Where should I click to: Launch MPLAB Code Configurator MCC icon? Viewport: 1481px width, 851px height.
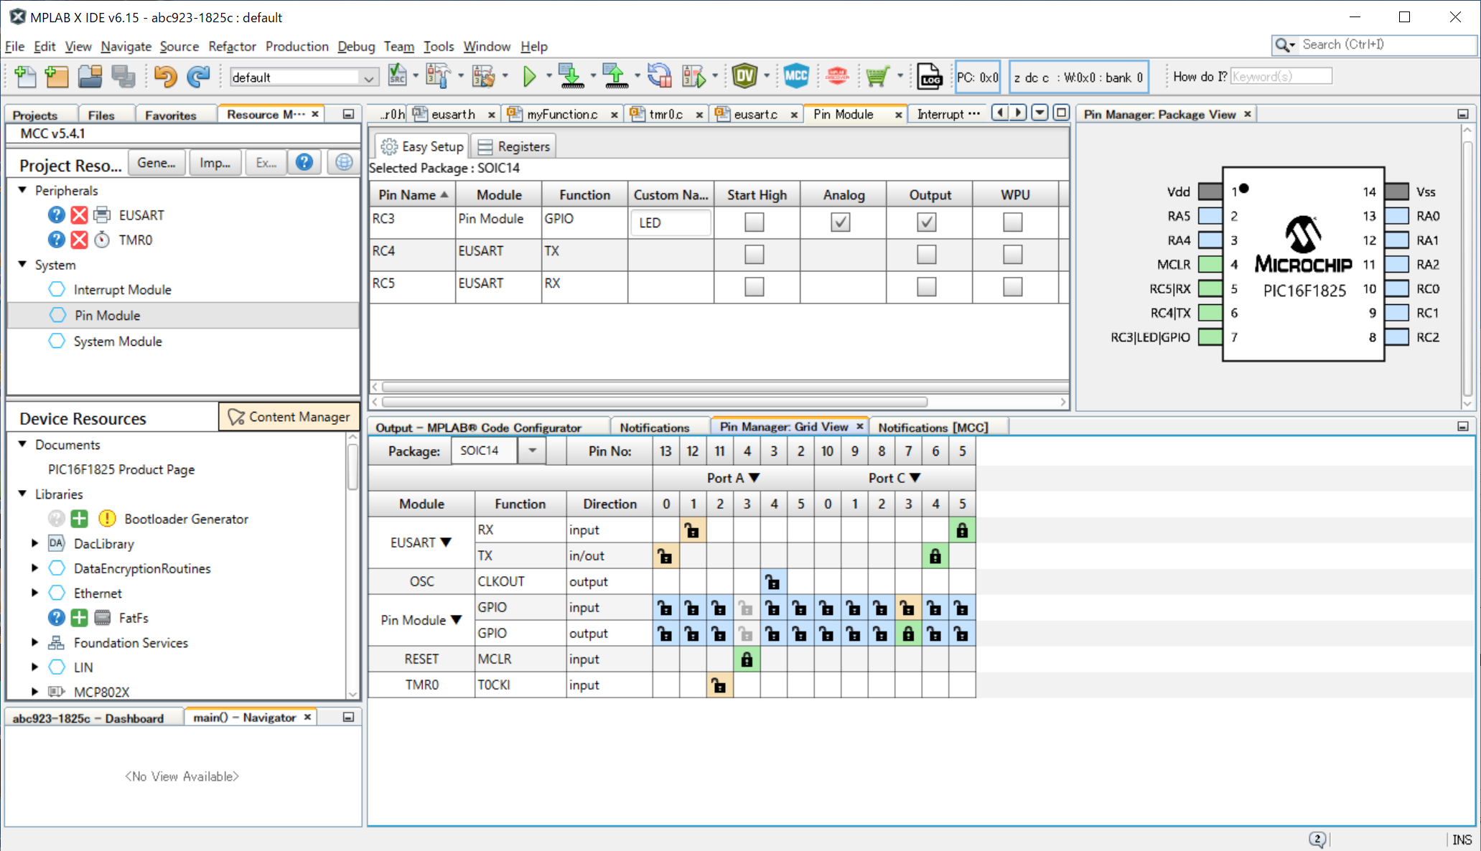point(796,76)
